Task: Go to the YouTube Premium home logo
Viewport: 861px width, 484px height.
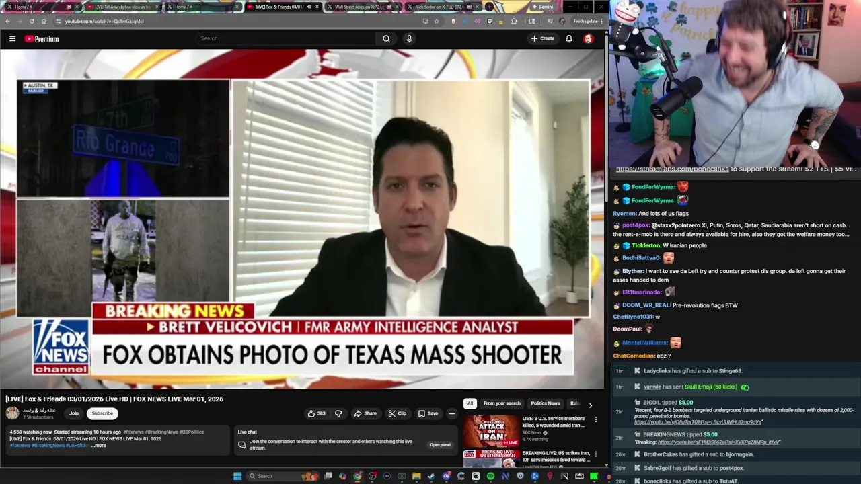Action: (42, 39)
